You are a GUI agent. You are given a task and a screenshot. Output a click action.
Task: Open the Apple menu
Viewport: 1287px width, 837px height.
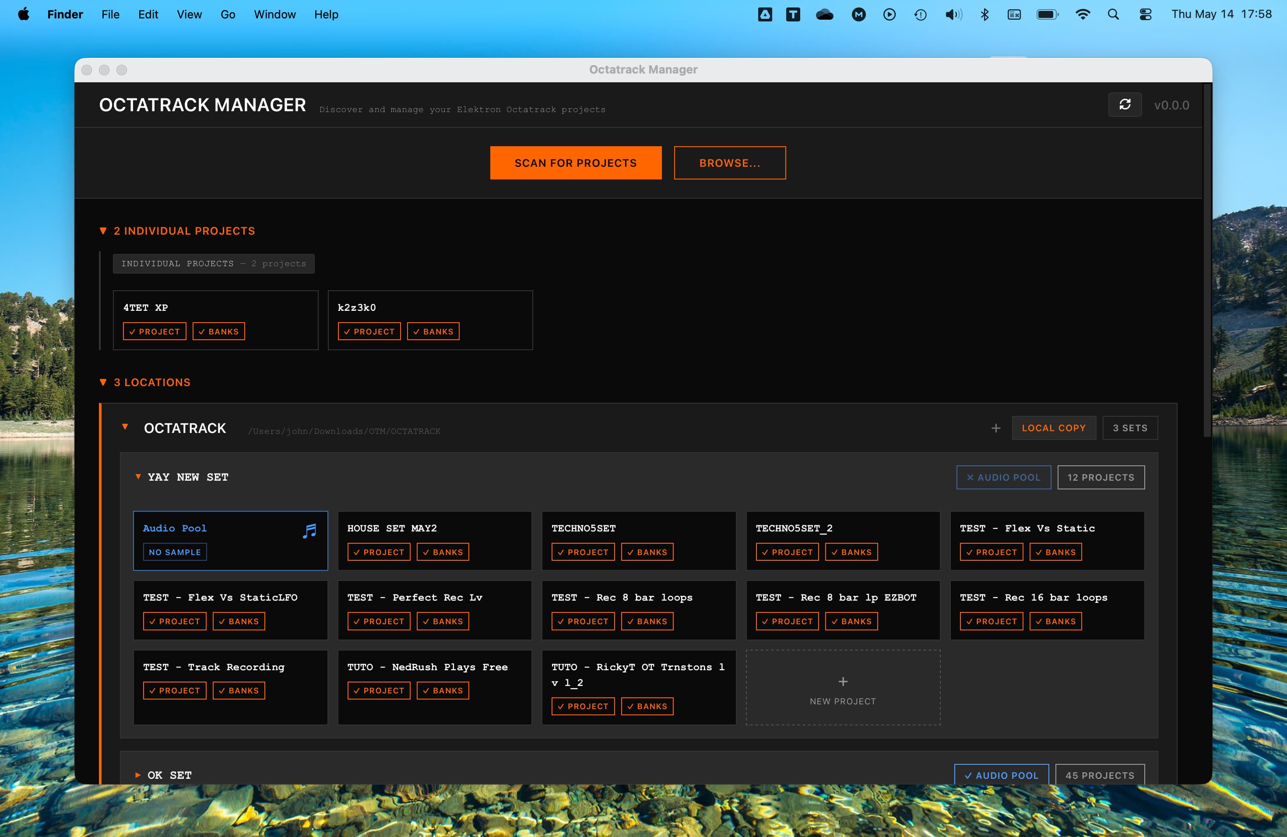[x=23, y=14]
